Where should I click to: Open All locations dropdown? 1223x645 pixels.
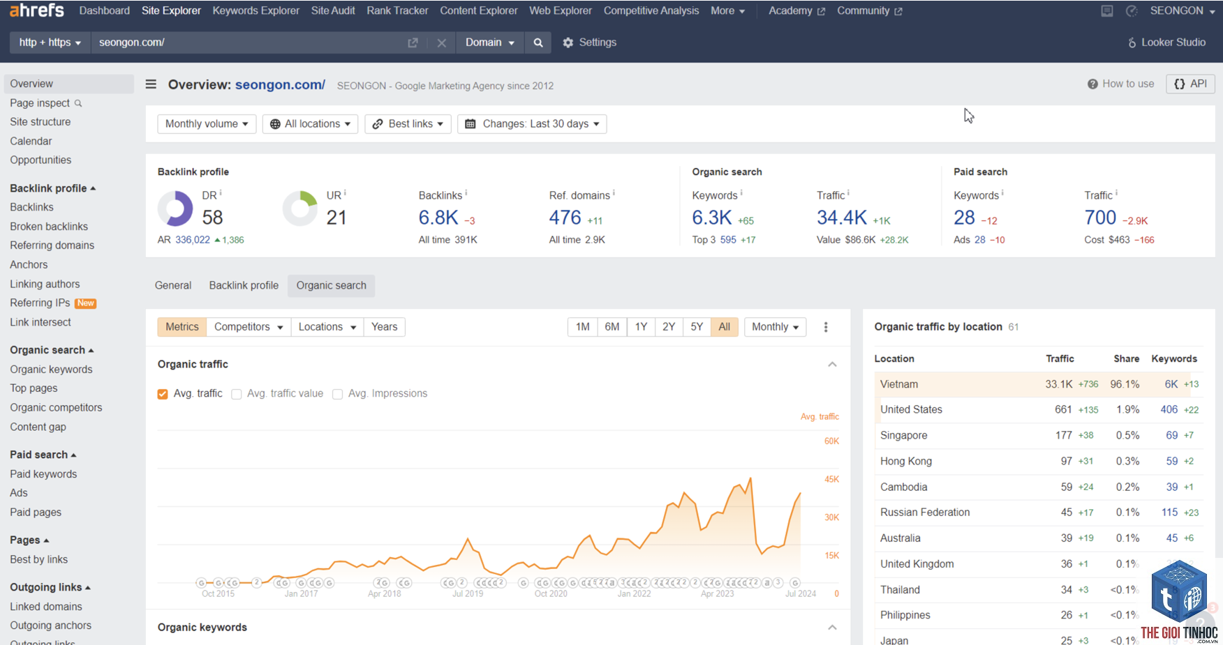311,124
